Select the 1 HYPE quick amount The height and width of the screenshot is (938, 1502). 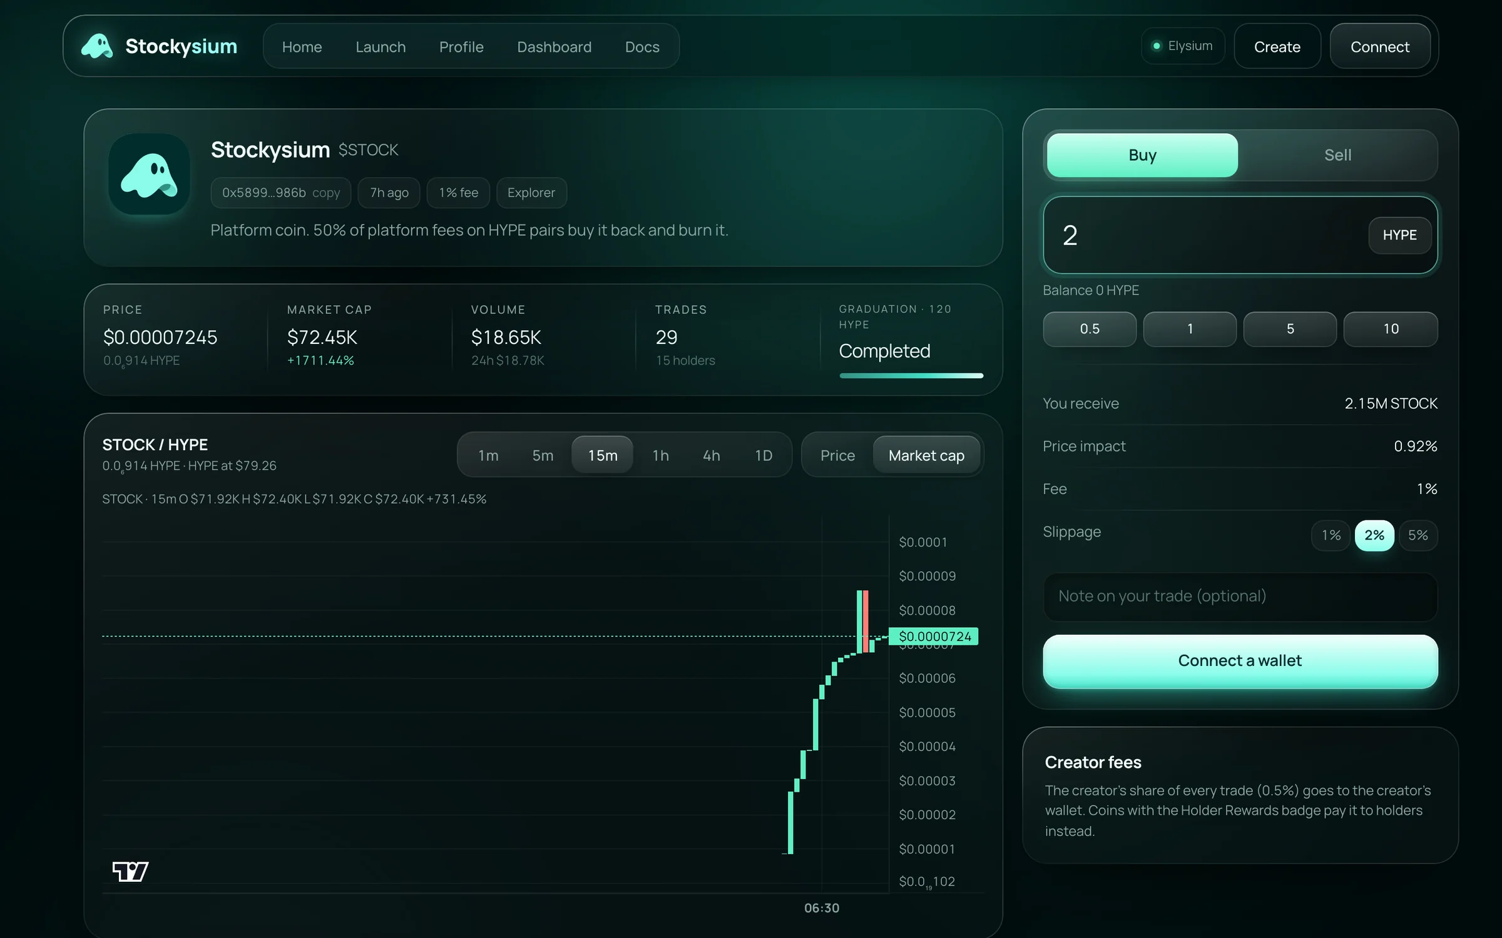click(1190, 329)
